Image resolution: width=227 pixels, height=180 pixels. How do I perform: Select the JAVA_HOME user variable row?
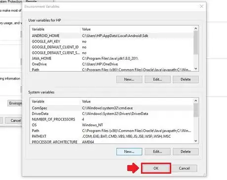coord(112,58)
